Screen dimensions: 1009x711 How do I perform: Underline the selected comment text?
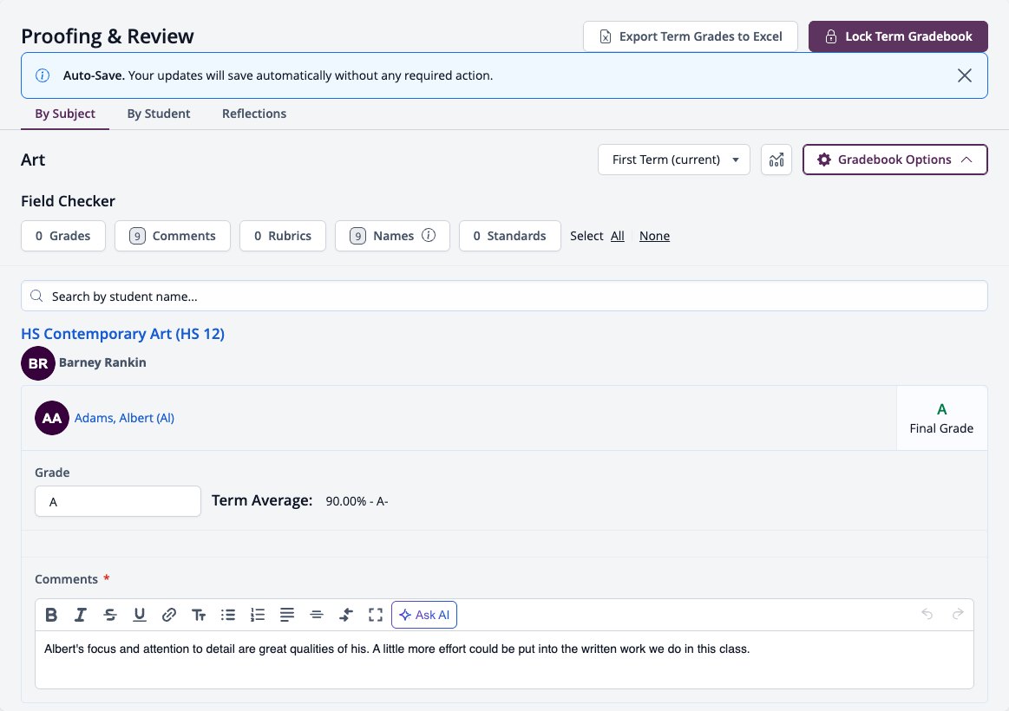click(140, 615)
